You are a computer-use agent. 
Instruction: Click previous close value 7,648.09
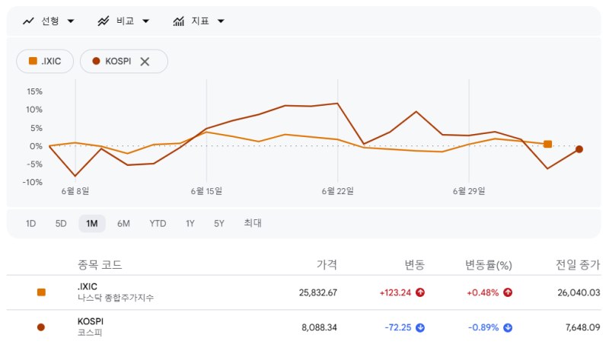point(582,327)
